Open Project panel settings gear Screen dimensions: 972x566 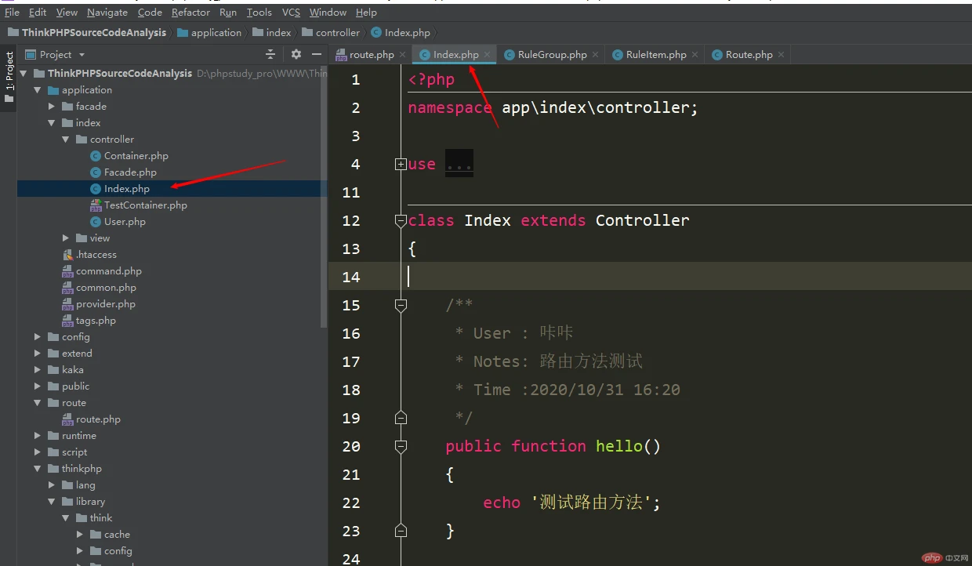[296, 54]
